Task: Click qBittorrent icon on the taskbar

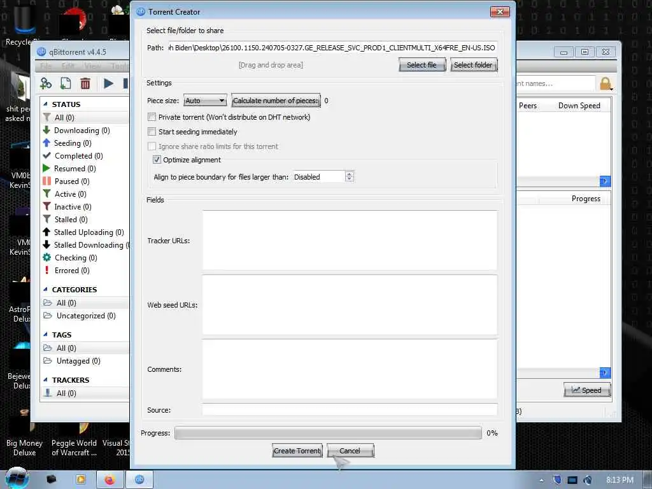Action: point(139,480)
